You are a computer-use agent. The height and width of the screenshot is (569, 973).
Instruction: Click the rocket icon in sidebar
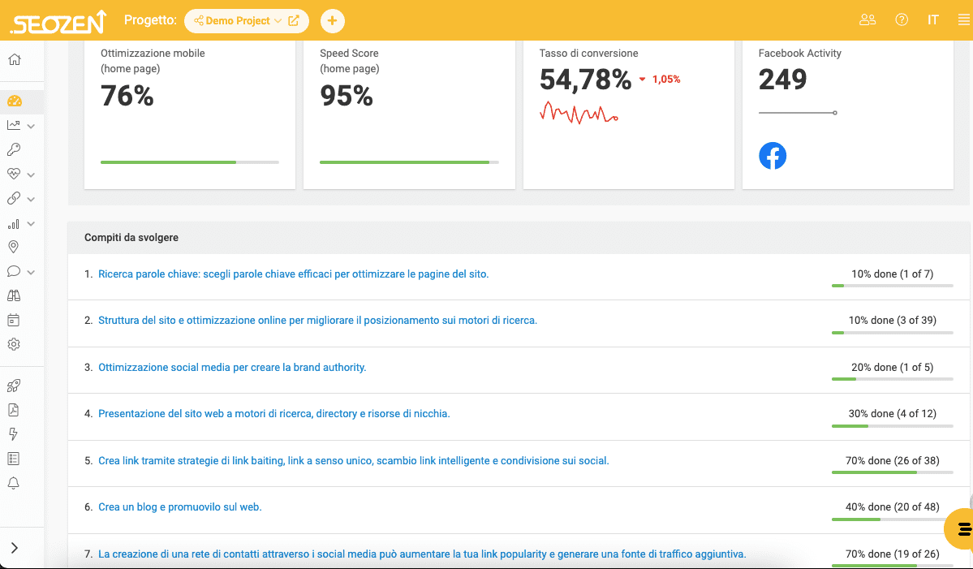tap(14, 386)
